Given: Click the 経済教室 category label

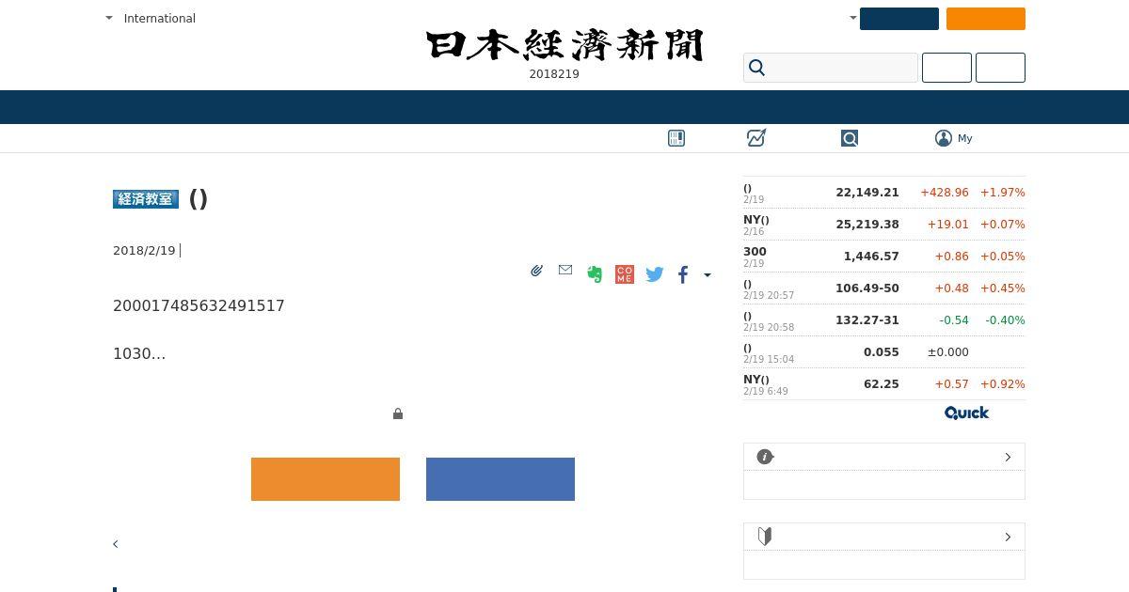Looking at the screenshot, I should point(146,199).
